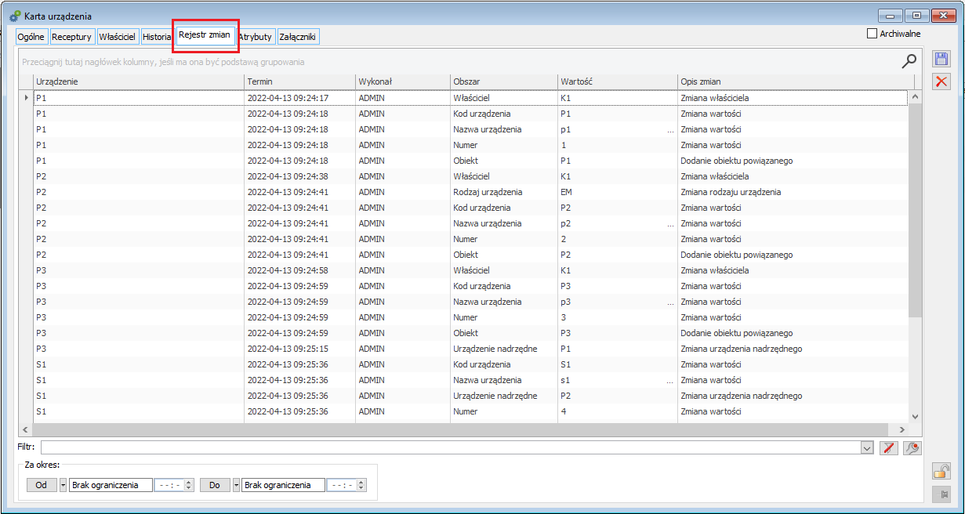Click the 'Nazwa urządzenia' cell in the P2 row
Viewport: 965px width, 514px height.
tap(504, 223)
